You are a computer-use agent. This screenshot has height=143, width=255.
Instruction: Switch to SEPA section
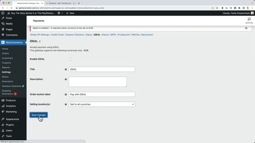113,35
